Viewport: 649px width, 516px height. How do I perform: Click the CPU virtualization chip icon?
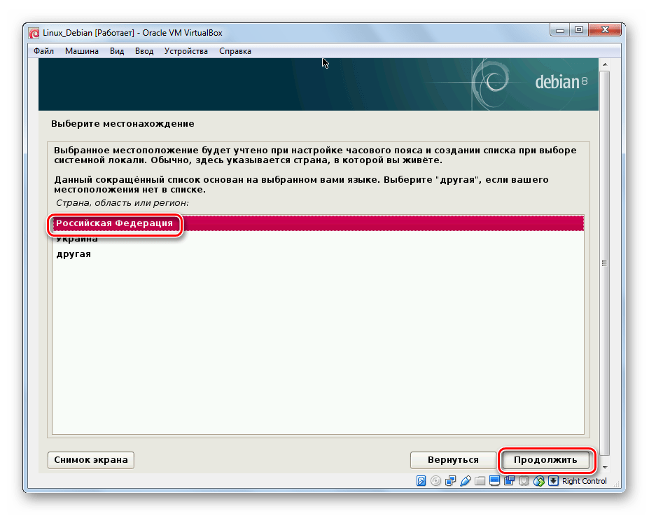tap(524, 481)
